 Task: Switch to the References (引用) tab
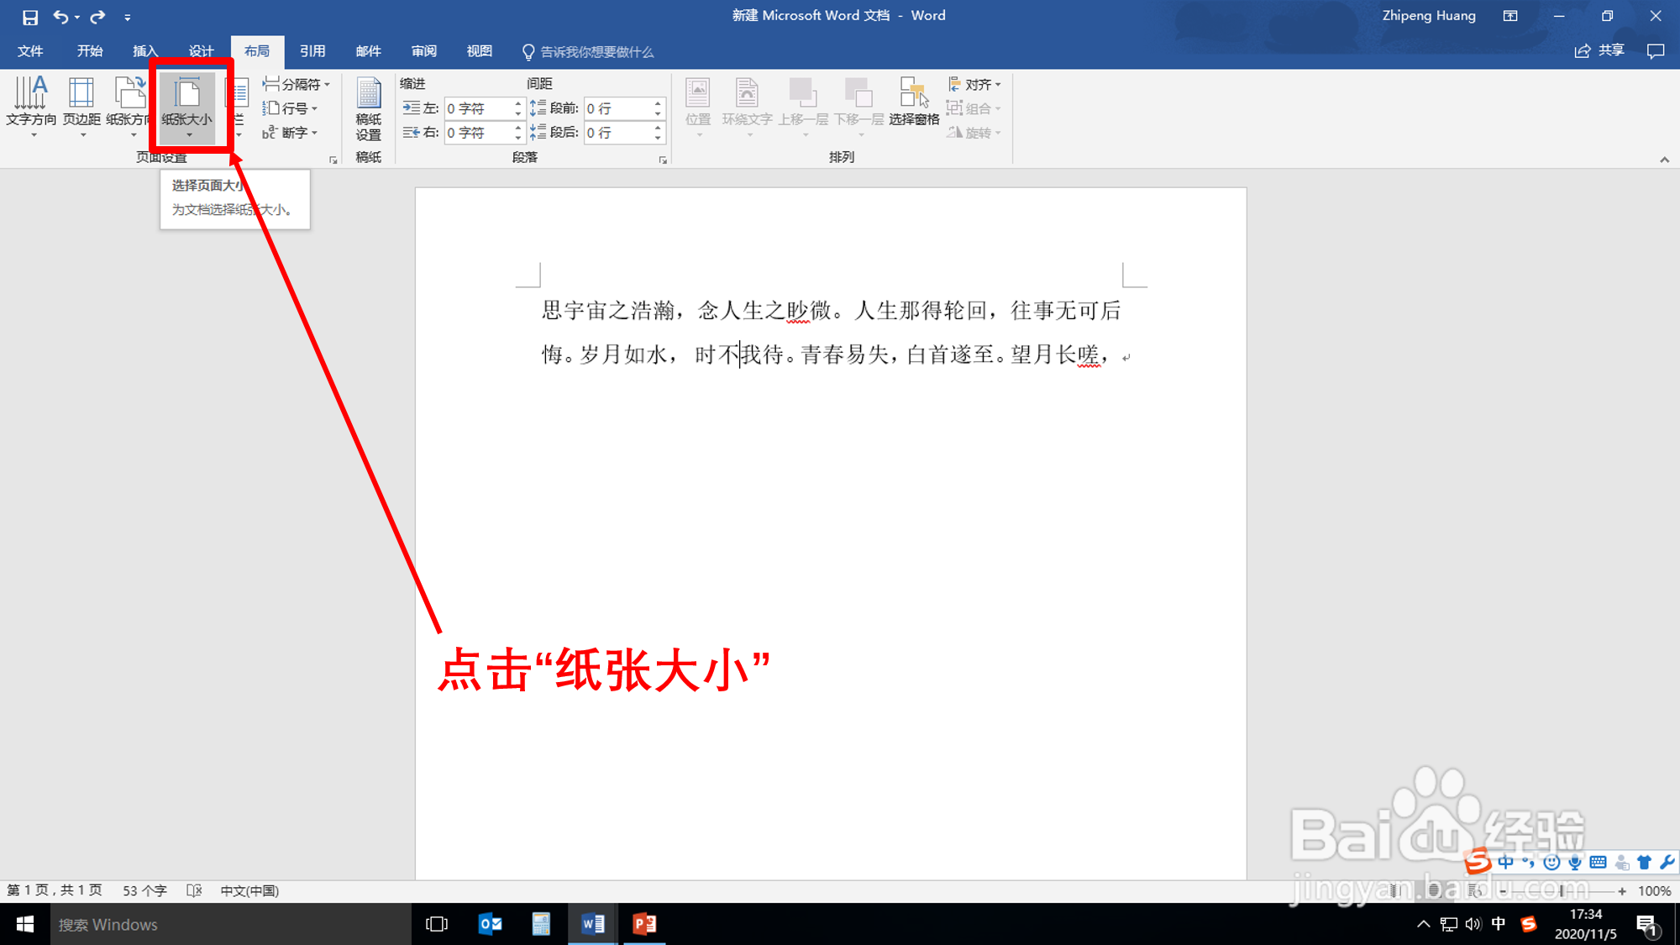coord(312,51)
